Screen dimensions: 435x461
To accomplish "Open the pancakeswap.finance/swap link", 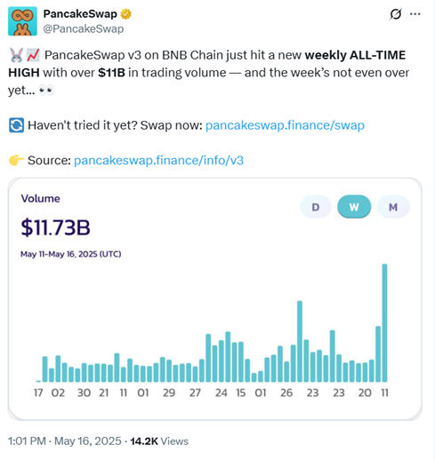I will click(x=285, y=125).
